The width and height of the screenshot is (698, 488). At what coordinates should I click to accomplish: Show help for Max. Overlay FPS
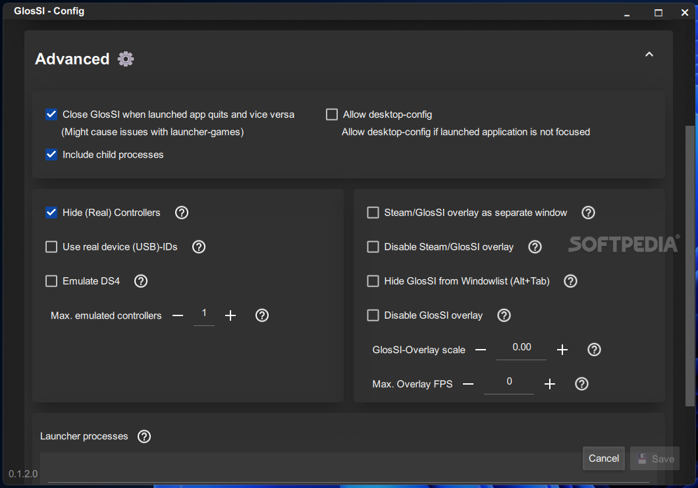[x=581, y=384]
